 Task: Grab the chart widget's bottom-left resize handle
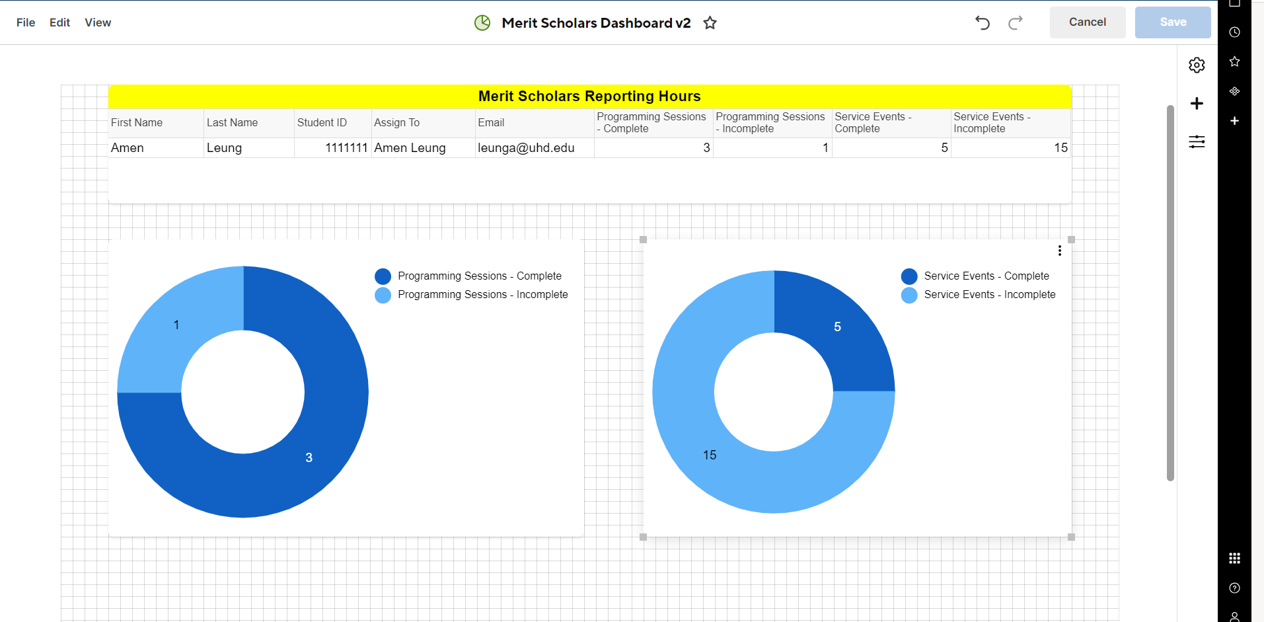tap(643, 537)
